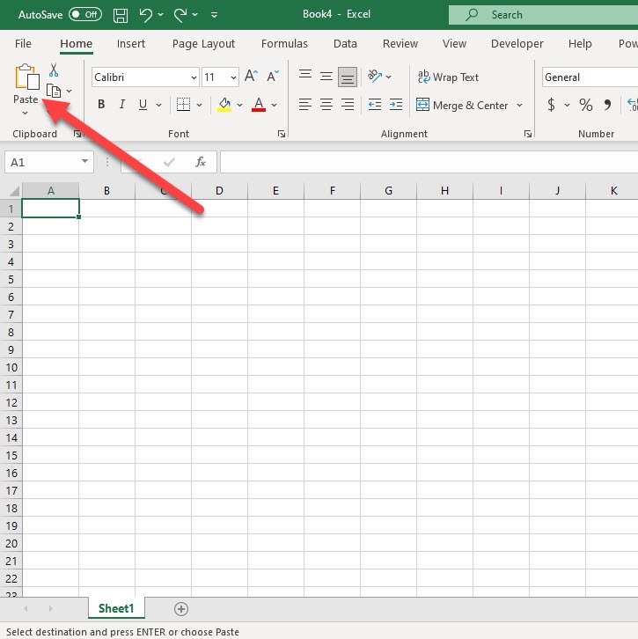This screenshot has height=639, width=638.
Task: Toggle Italic formatting
Action: (121, 105)
